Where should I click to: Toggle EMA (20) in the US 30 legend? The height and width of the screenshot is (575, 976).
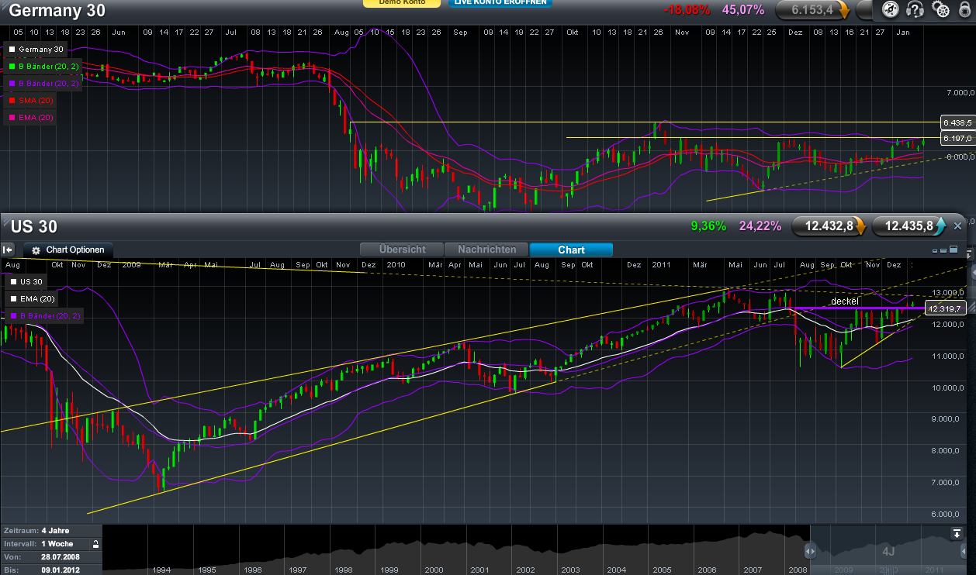click(31, 298)
